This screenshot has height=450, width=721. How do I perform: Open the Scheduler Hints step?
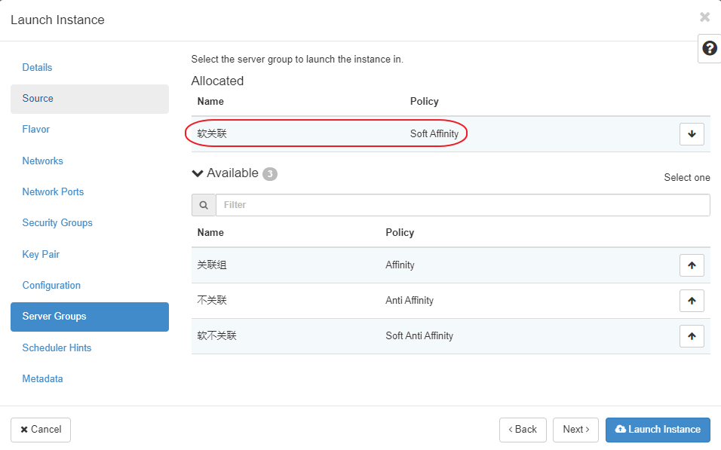click(57, 348)
